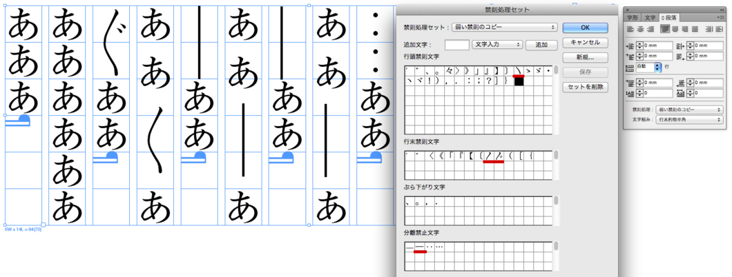
Task: Click the right-align icon in the 段落 panel
Action: click(651, 29)
